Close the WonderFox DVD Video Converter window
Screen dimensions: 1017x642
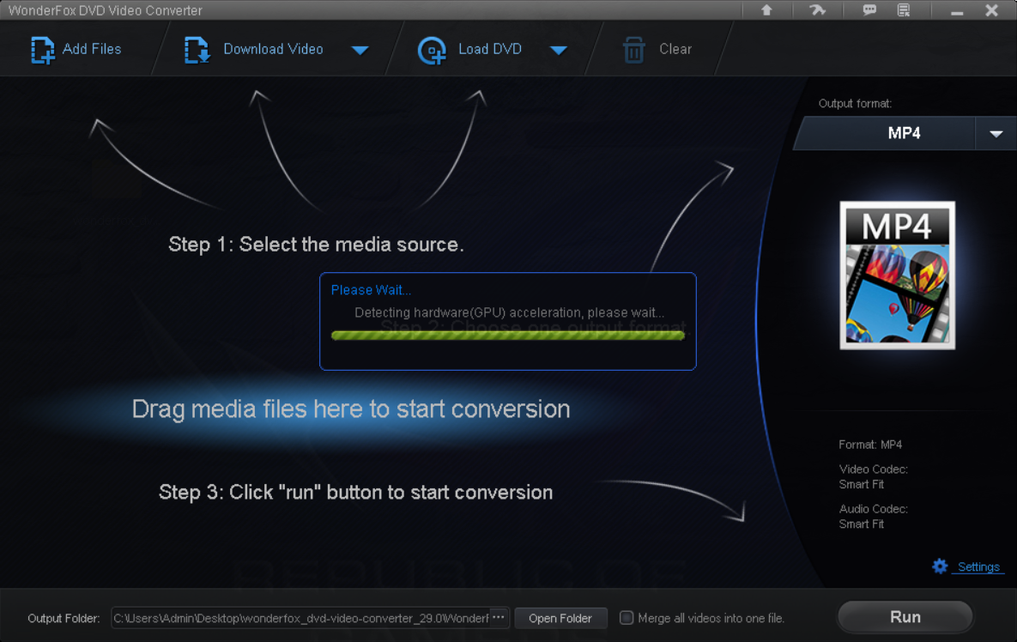tap(992, 10)
